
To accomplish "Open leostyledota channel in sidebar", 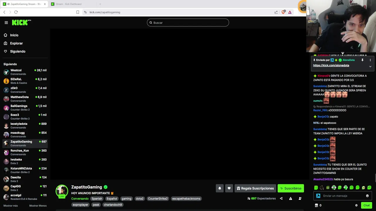I will click(25, 125).
